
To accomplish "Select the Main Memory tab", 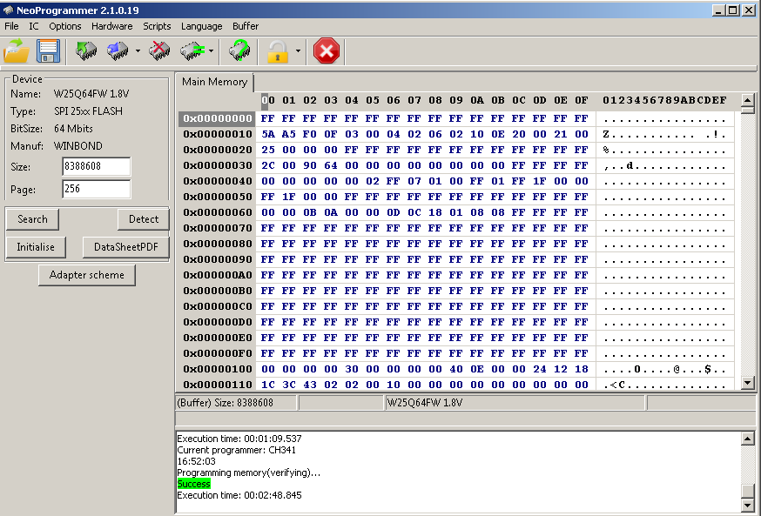I will (214, 83).
